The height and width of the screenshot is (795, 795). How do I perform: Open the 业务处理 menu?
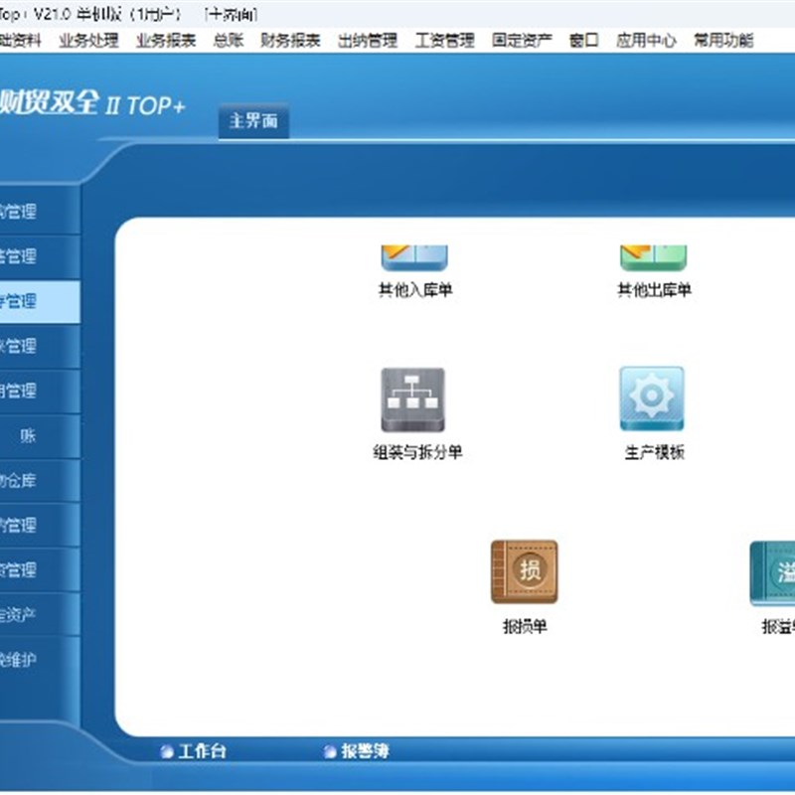point(88,40)
